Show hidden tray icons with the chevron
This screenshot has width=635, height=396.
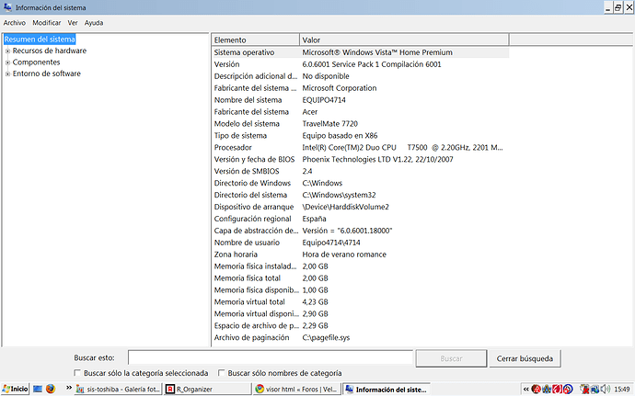click(526, 390)
